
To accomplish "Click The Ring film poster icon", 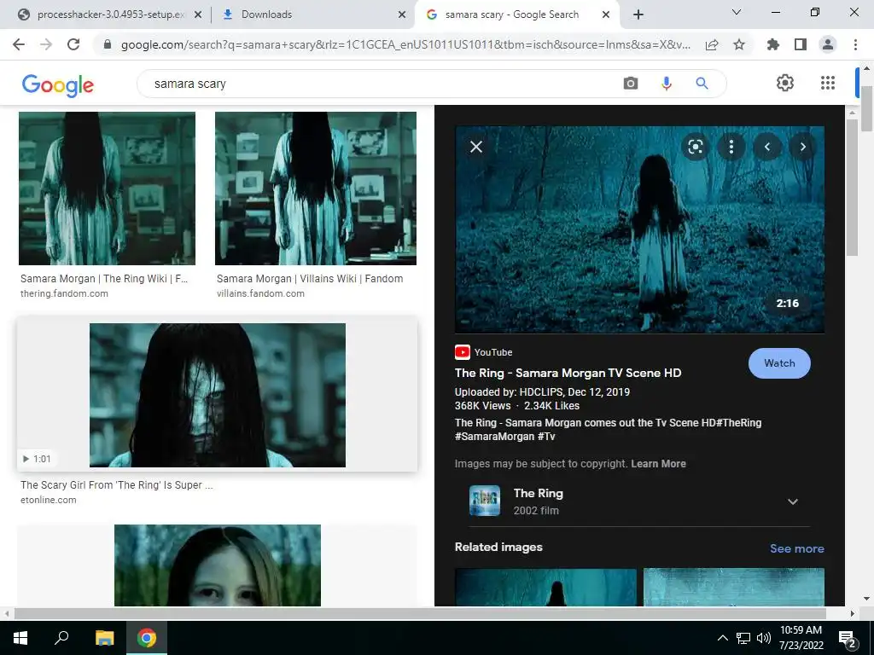I will point(485,501).
